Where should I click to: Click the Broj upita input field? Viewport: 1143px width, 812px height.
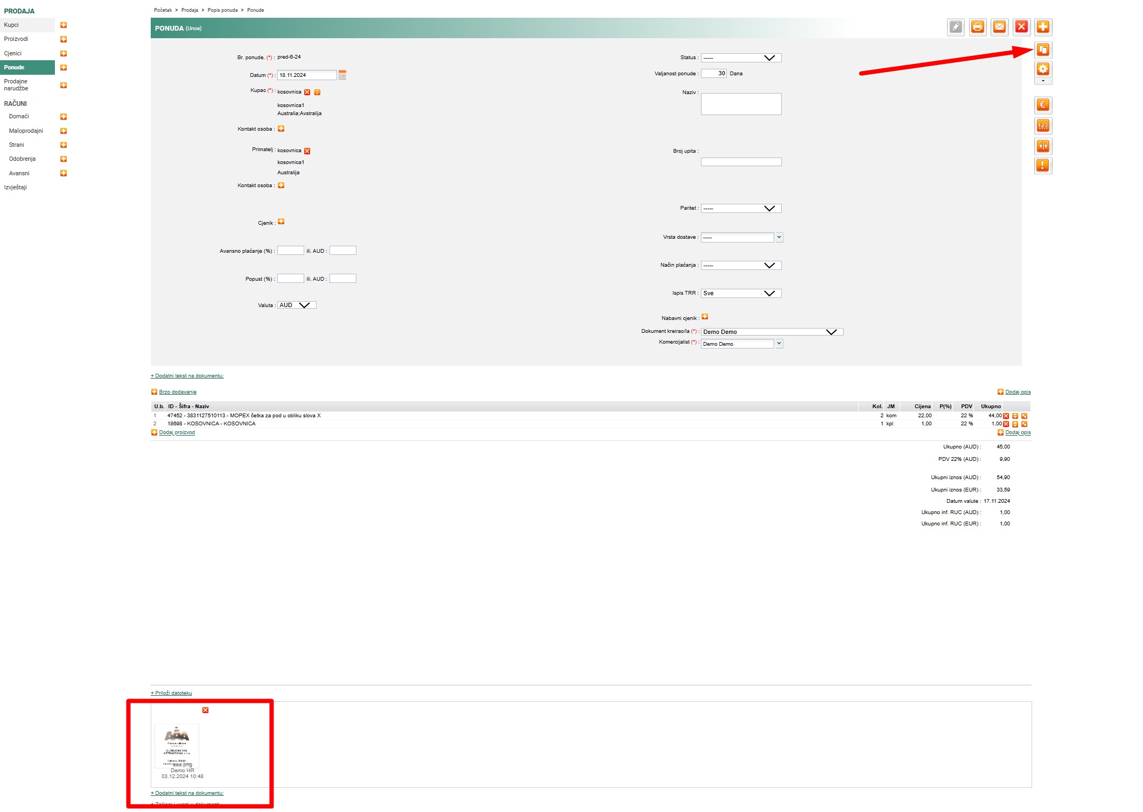(x=741, y=162)
